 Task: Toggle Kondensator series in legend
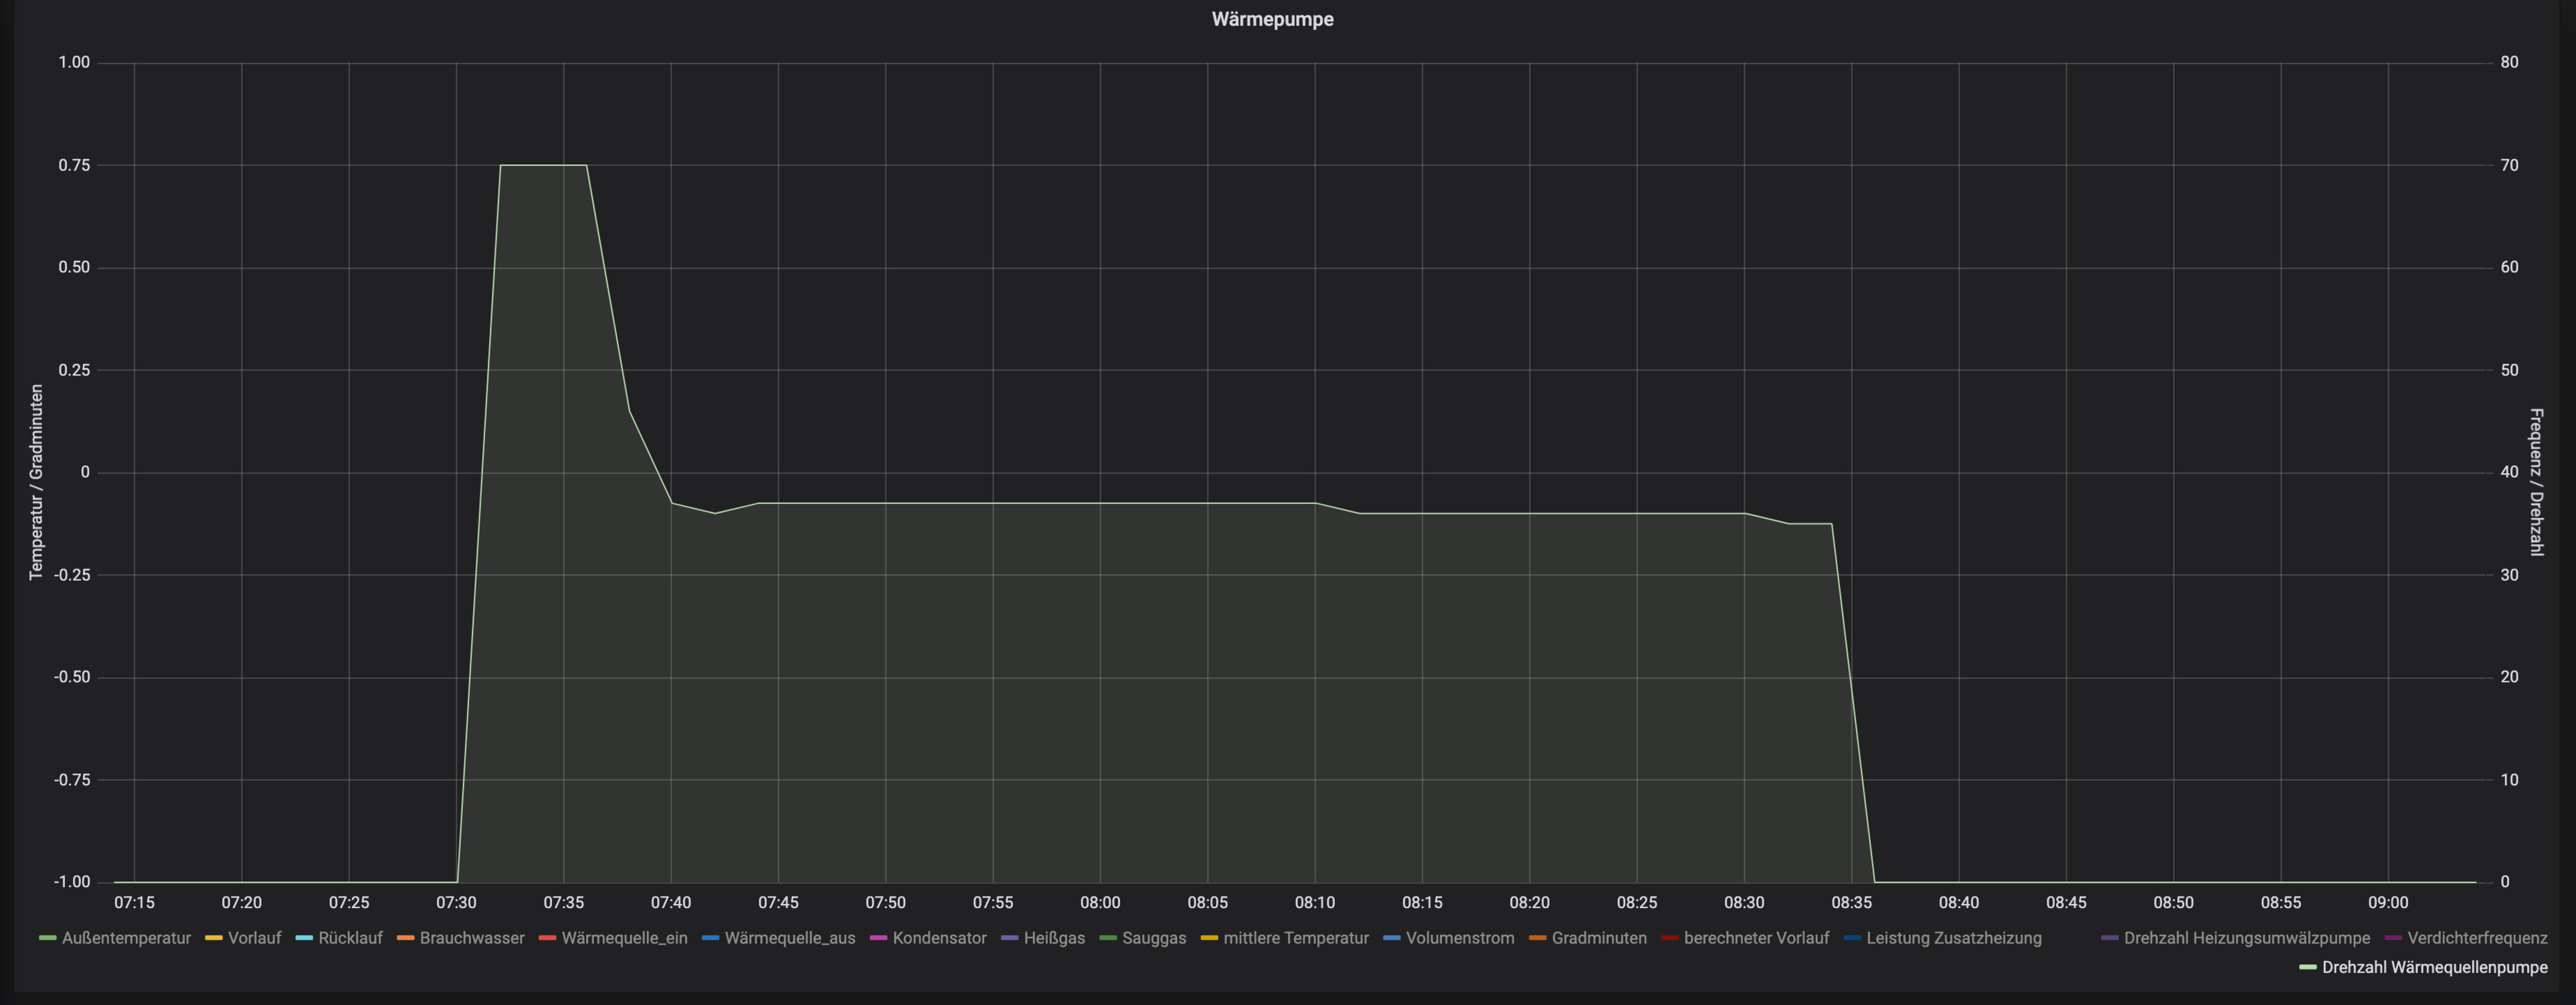[939, 938]
